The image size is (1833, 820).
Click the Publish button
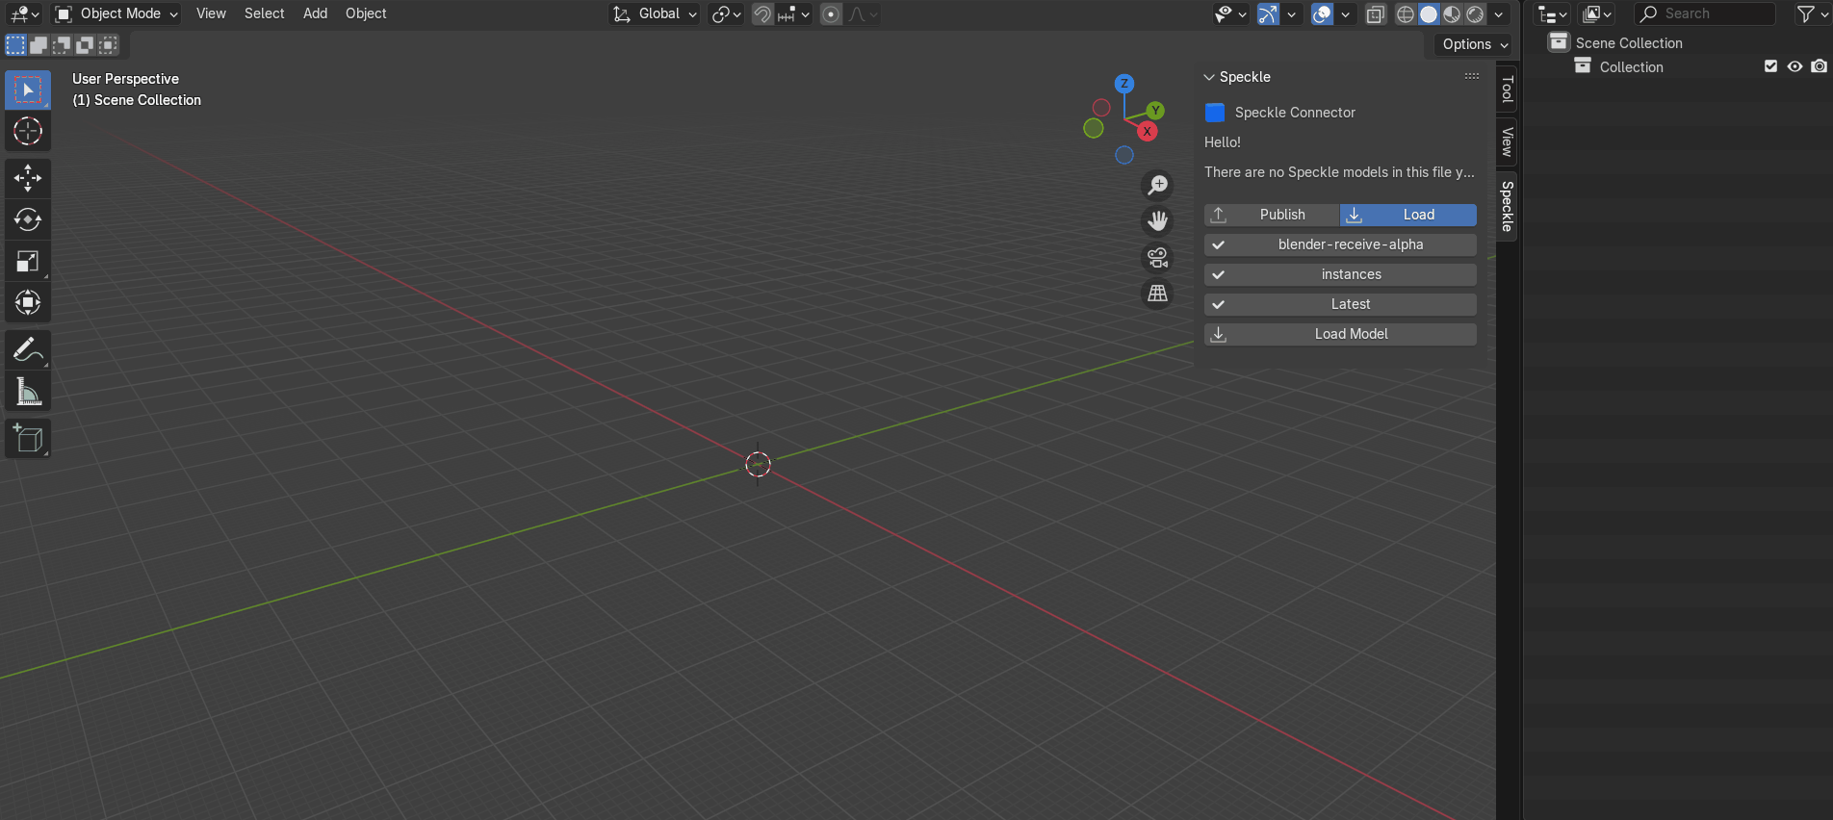(1272, 215)
